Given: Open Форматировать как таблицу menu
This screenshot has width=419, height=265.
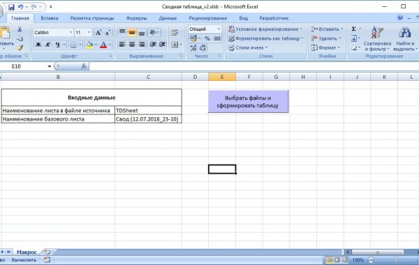Looking at the screenshot, I should click(x=265, y=38).
